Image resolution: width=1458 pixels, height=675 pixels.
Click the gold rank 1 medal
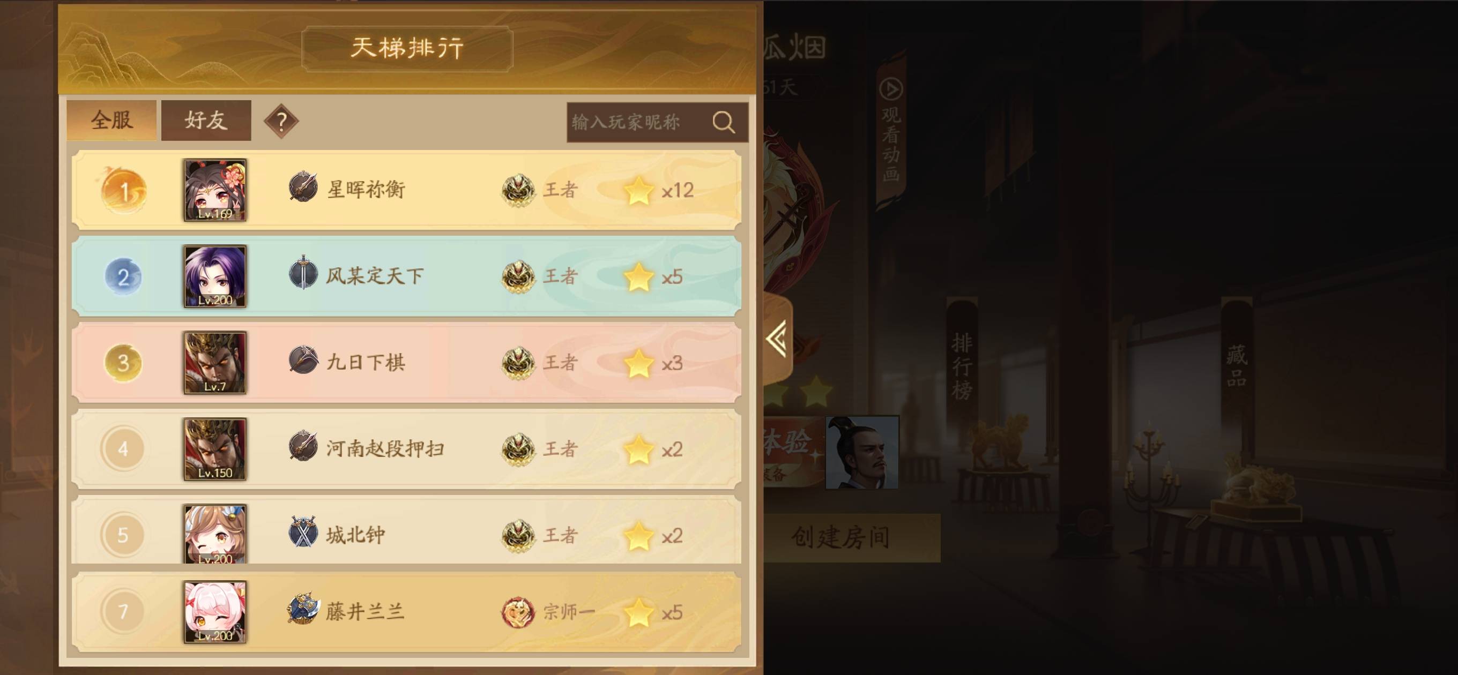click(123, 190)
